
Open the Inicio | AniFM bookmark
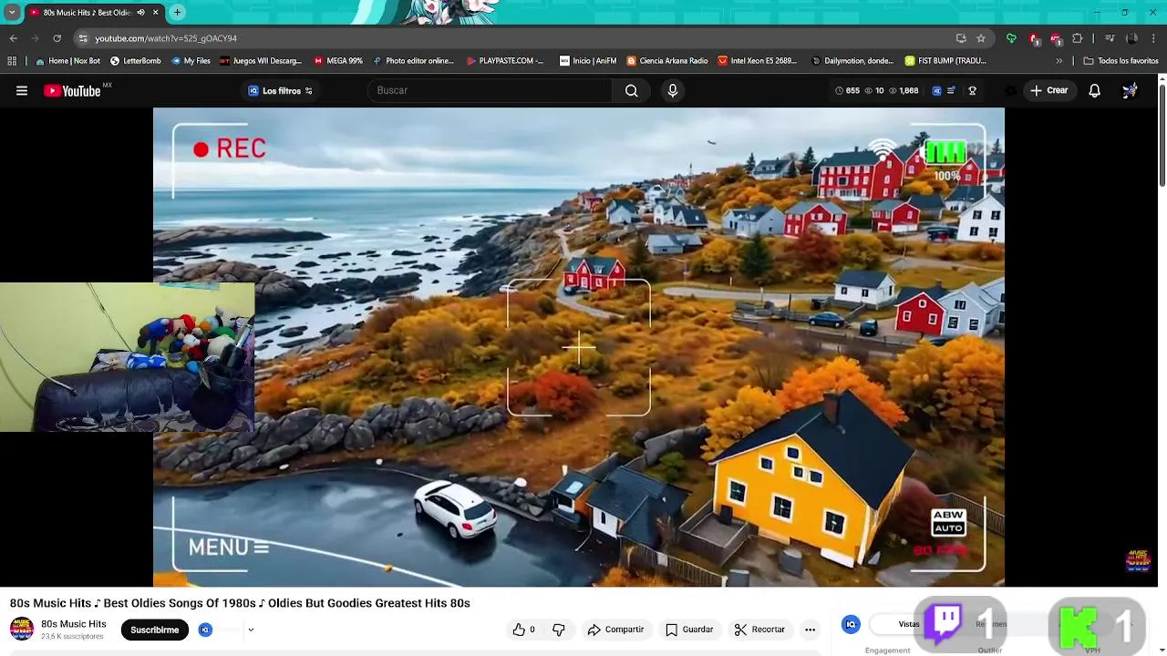point(587,61)
